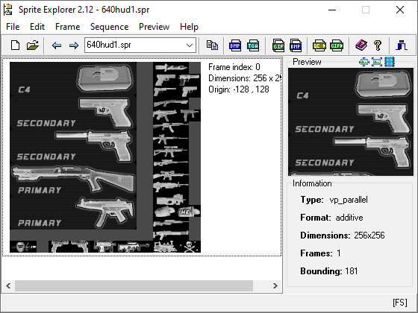Click first preview fit icon with arrows

[364, 62]
